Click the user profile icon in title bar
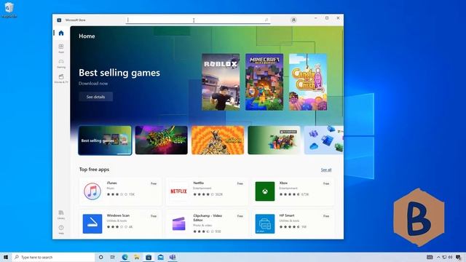The height and width of the screenshot is (262, 466). 293,20
